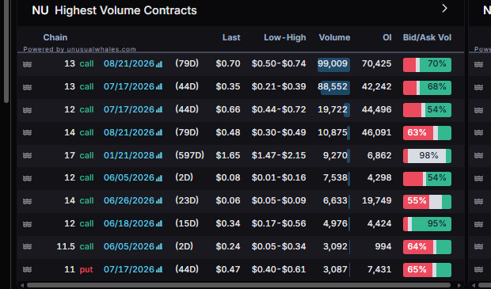Open the 06/18/2026 expiry link
Viewport: 491px width, 289px height.
pos(129,223)
